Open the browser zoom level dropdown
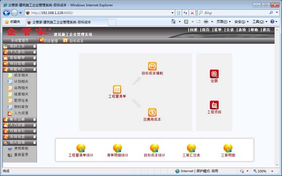Image resolution: width=282 pixels, height=176 pixels. (272, 171)
